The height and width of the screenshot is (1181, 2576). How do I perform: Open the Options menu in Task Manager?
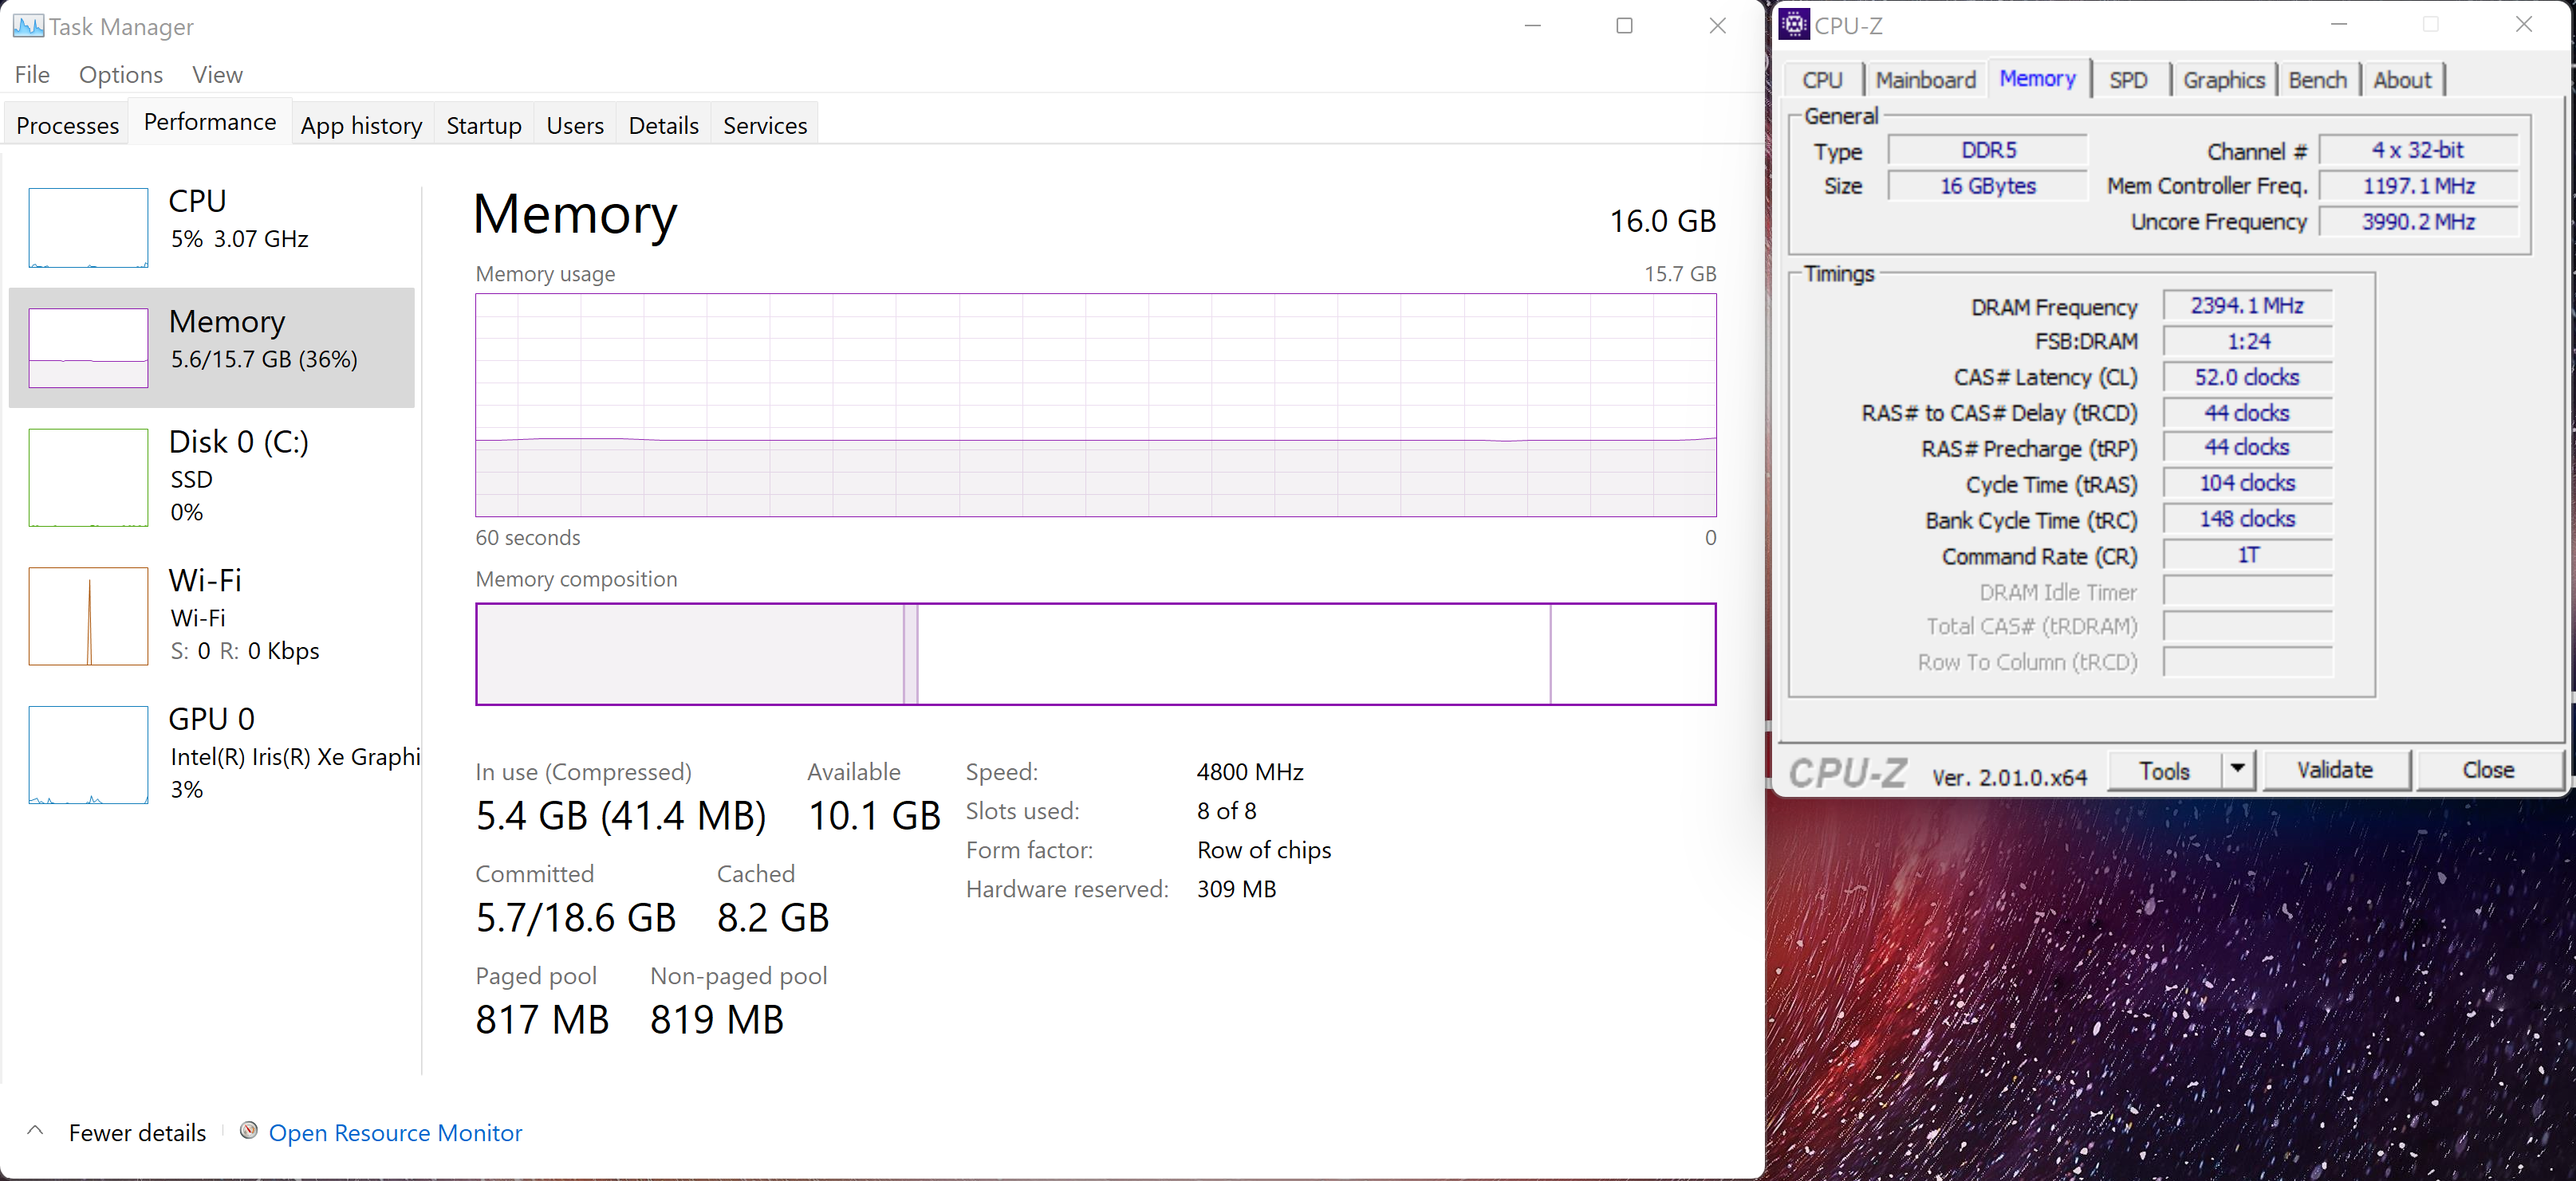click(121, 75)
